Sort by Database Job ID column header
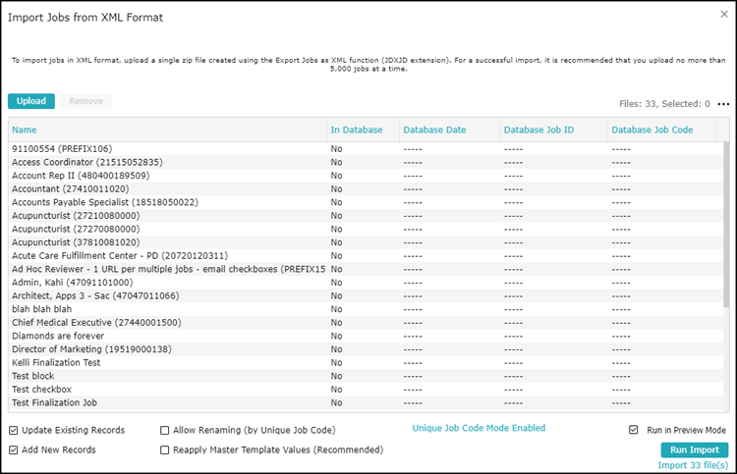Screen dimensions: 737x474 click(x=539, y=130)
